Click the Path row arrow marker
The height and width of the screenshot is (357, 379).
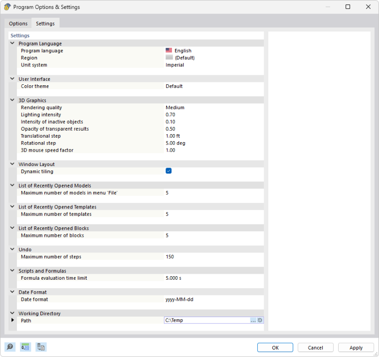[x=12, y=320]
